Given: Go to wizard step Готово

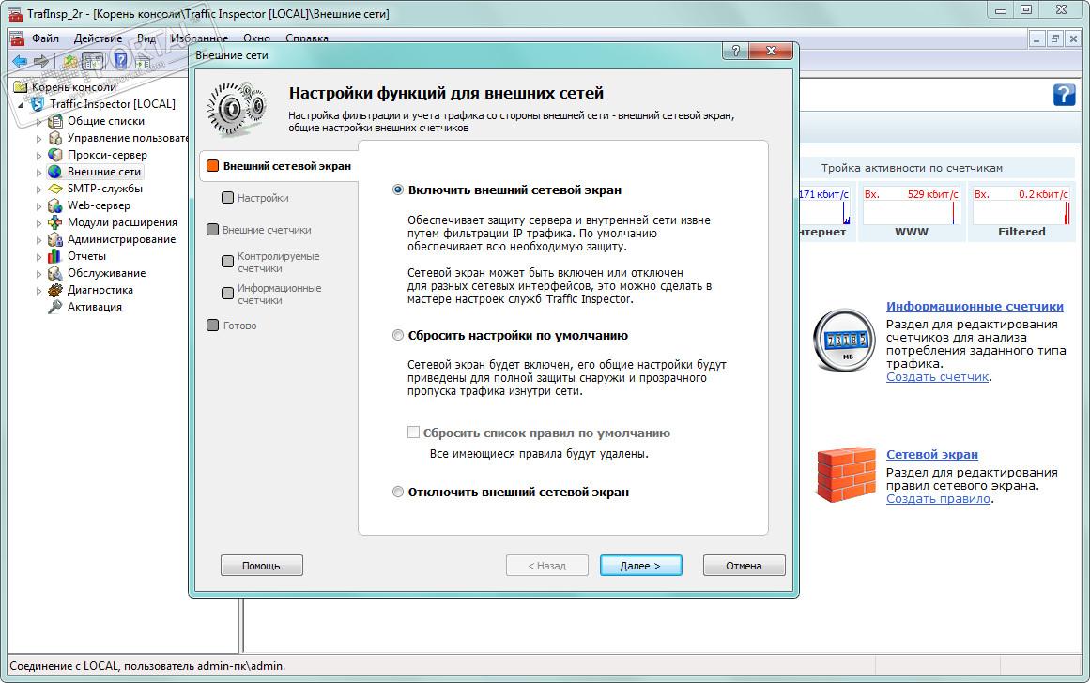Looking at the screenshot, I should pyautogui.click(x=232, y=326).
